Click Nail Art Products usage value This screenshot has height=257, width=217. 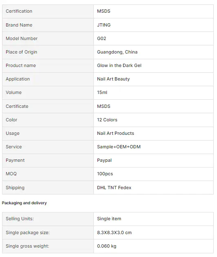coord(115,133)
